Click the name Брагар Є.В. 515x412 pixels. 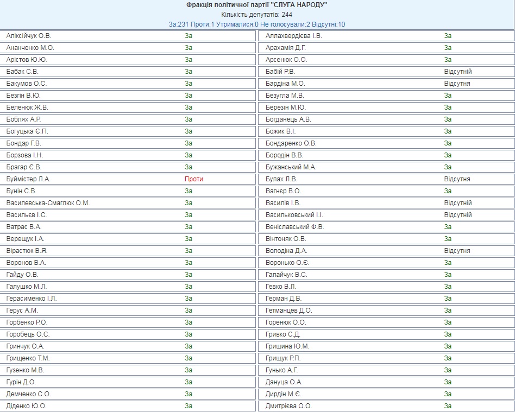pos(24,167)
